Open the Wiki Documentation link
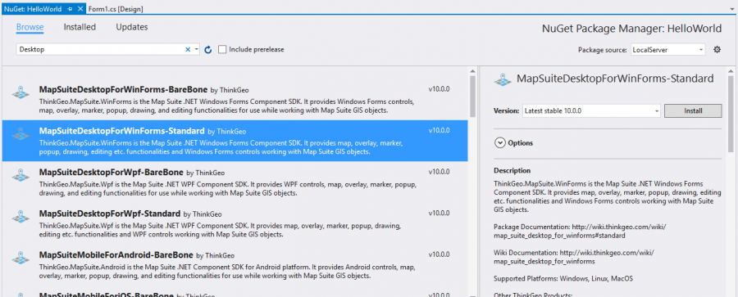The height and width of the screenshot is (297, 738). pos(574,257)
